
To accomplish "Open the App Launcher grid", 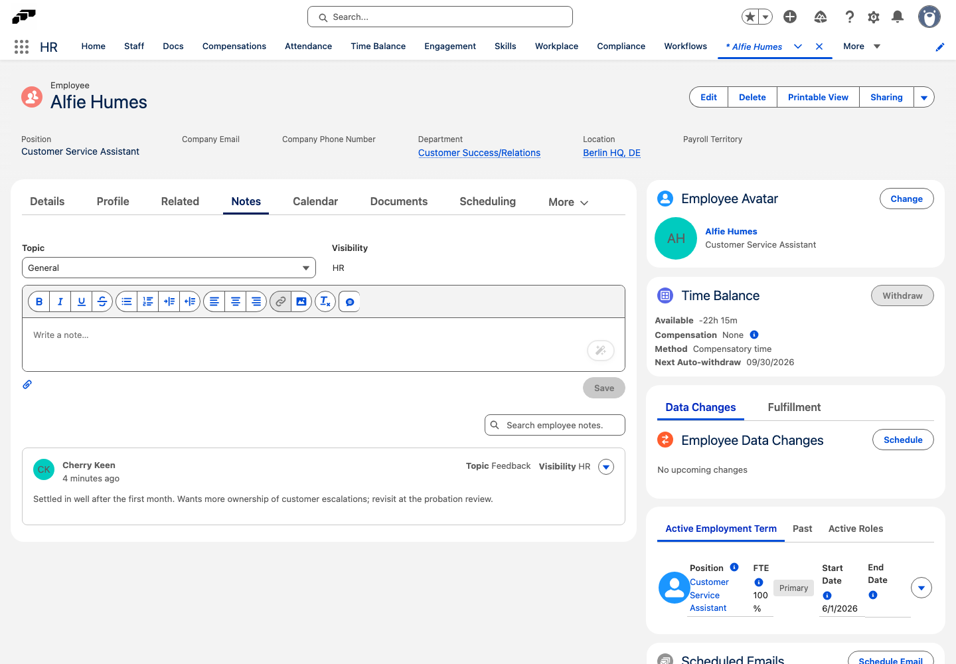I will pos(21,46).
